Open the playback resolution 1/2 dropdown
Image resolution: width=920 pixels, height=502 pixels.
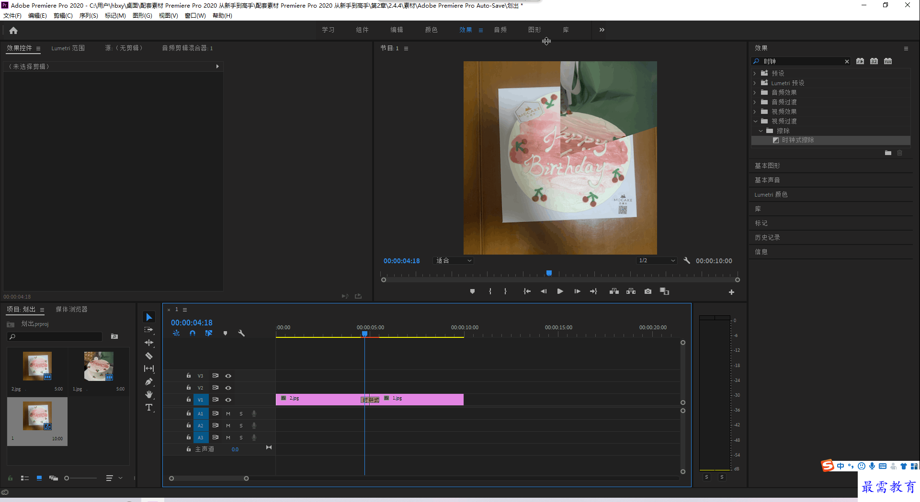pos(656,260)
